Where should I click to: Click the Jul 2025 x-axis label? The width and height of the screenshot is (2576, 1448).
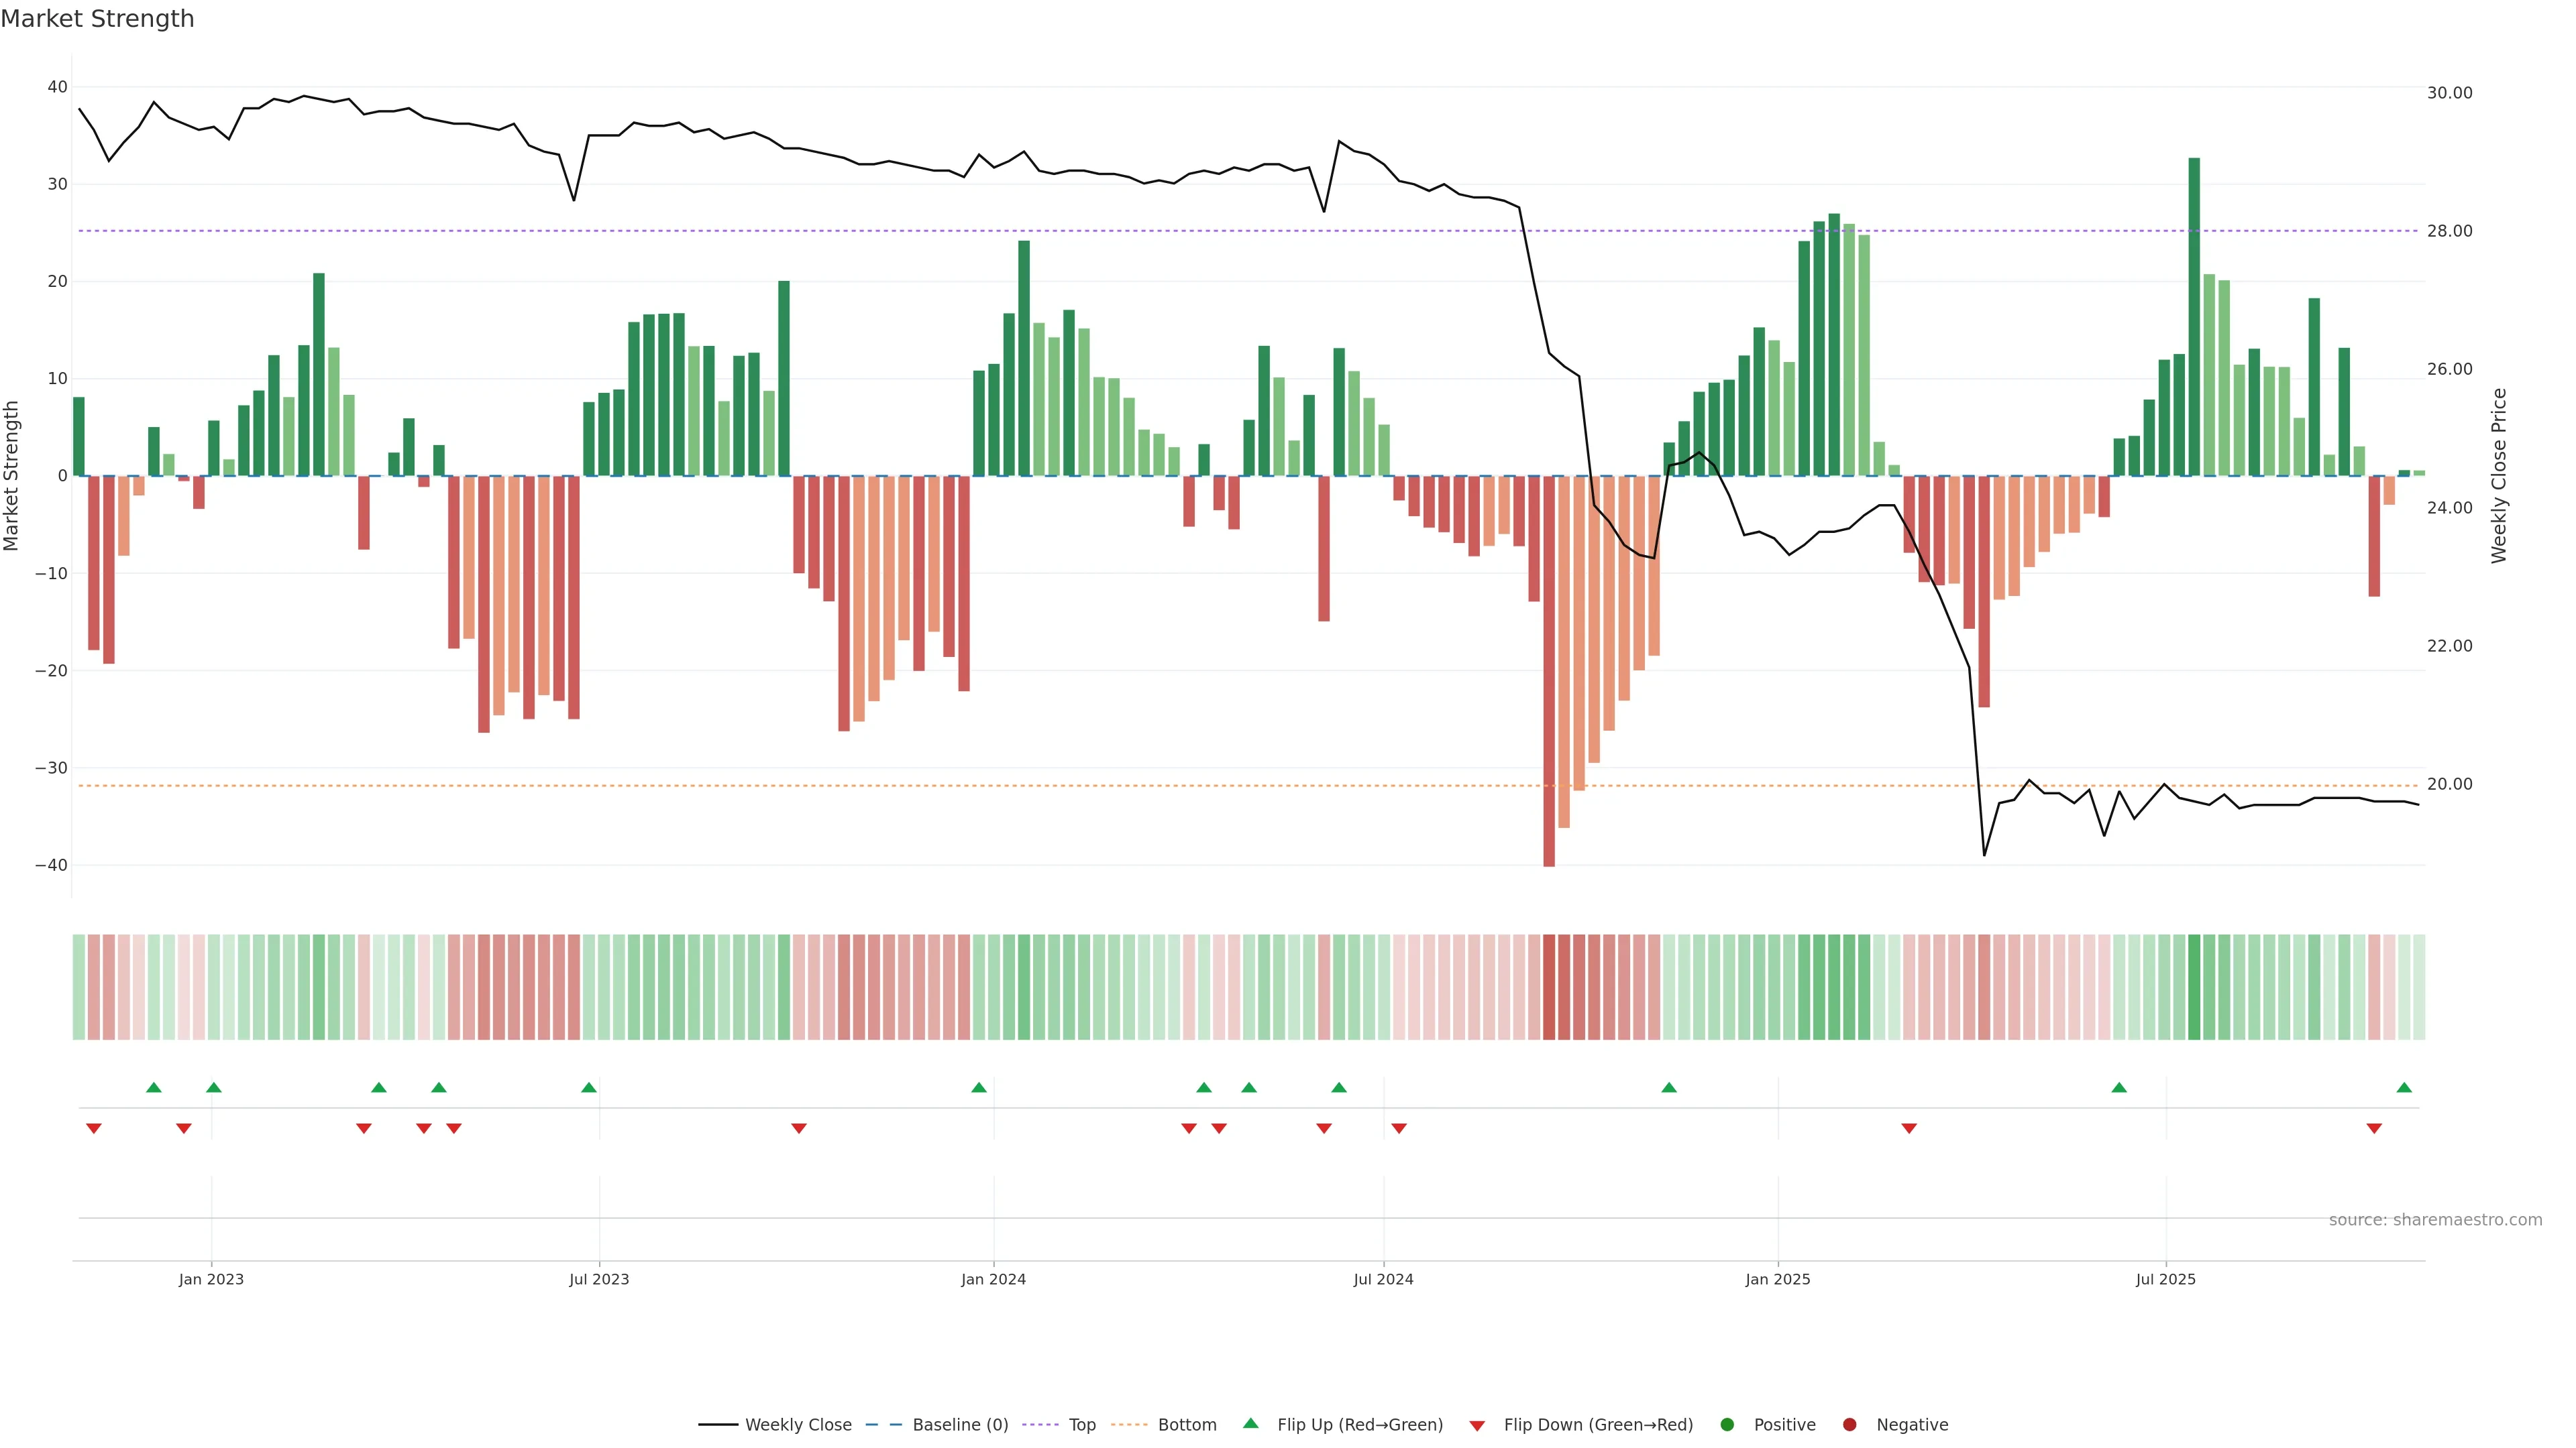pyautogui.click(x=2165, y=1279)
